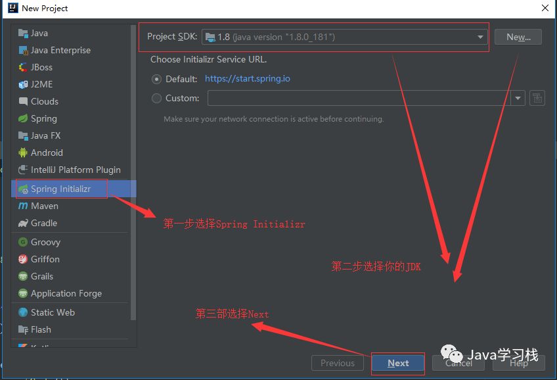Click the Cancel button
The image size is (557, 380).
pyautogui.click(x=458, y=363)
